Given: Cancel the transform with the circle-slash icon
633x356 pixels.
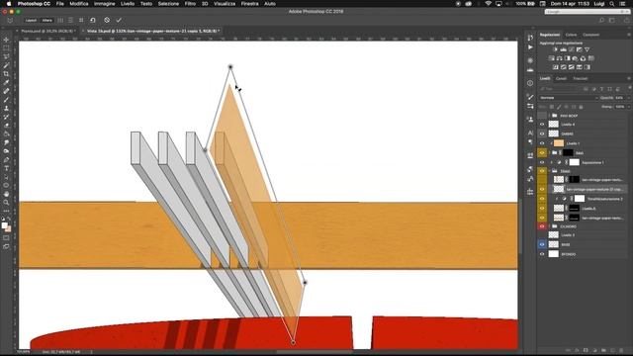Looking at the screenshot, I should pyautogui.click(x=107, y=20).
